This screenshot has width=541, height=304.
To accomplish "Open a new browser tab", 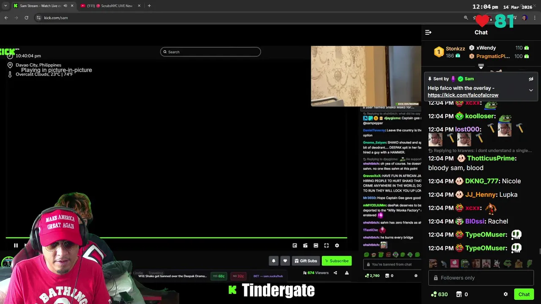I will coord(149,6).
